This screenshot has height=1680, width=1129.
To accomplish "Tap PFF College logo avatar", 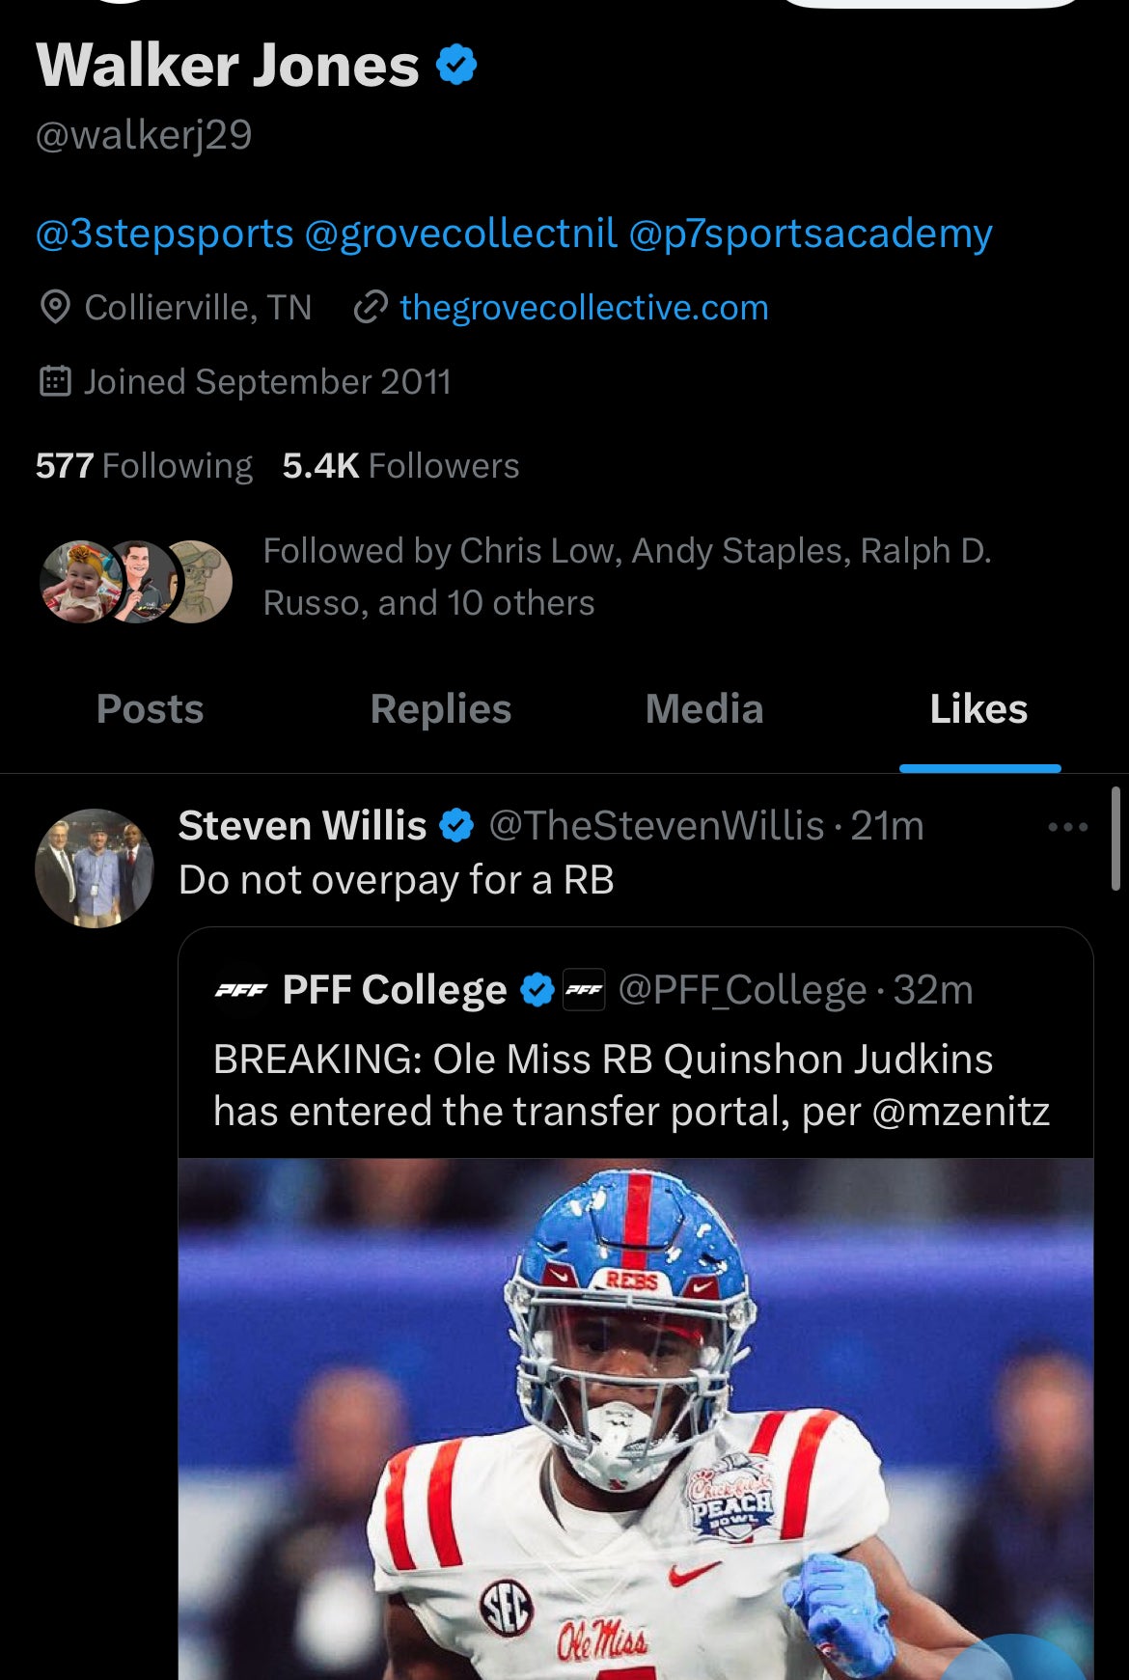I will pyautogui.click(x=240, y=989).
